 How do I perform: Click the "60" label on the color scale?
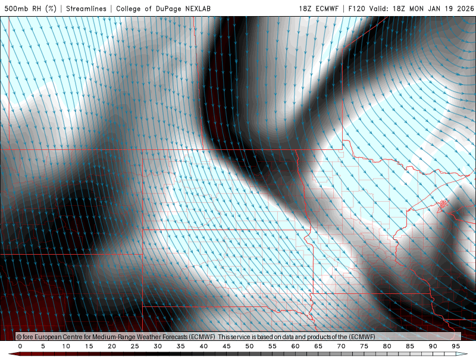295,346
